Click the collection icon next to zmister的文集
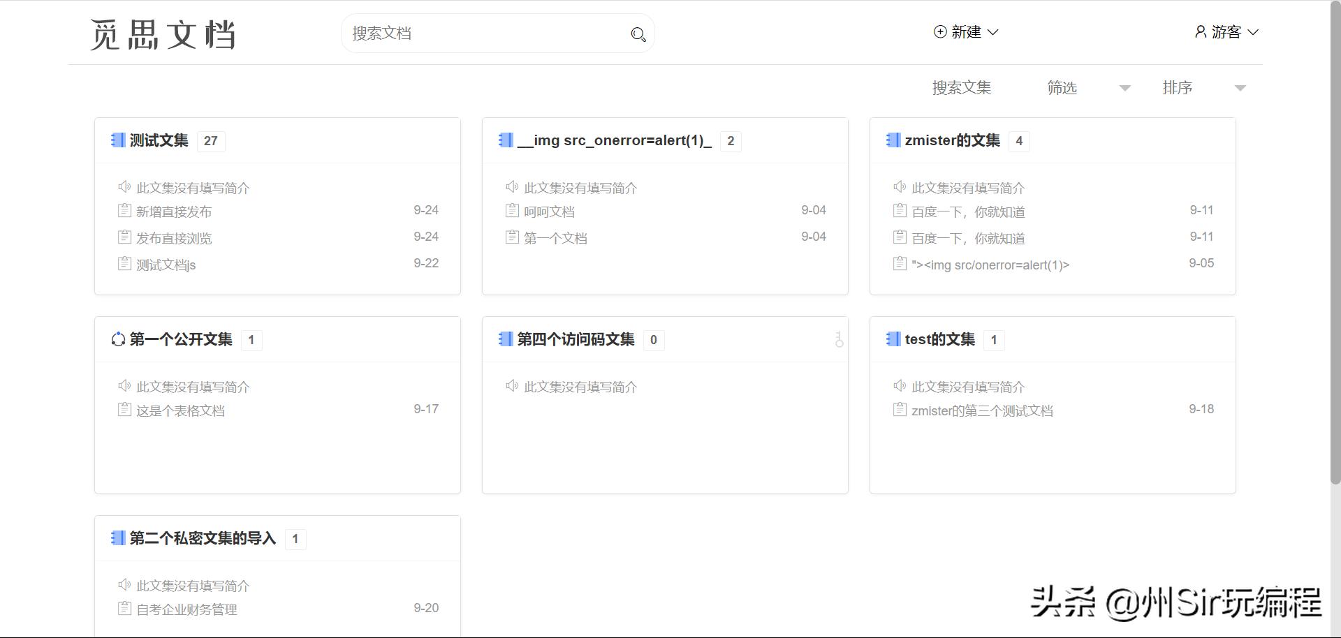Viewport: 1341px width, 638px height. coord(893,140)
